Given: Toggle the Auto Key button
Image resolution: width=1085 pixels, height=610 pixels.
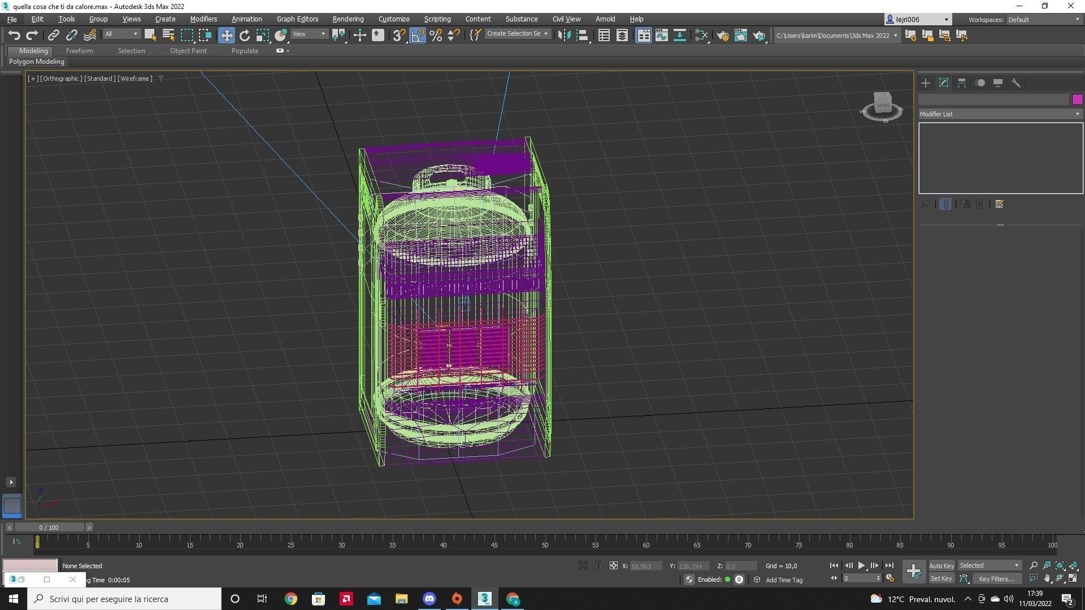Looking at the screenshot, I should (941, 566).
